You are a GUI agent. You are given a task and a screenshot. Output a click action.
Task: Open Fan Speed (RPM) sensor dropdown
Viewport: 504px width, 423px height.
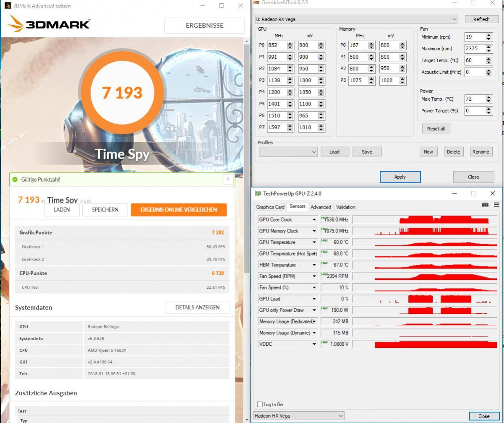pyautogui.click(x=314, y=276)
